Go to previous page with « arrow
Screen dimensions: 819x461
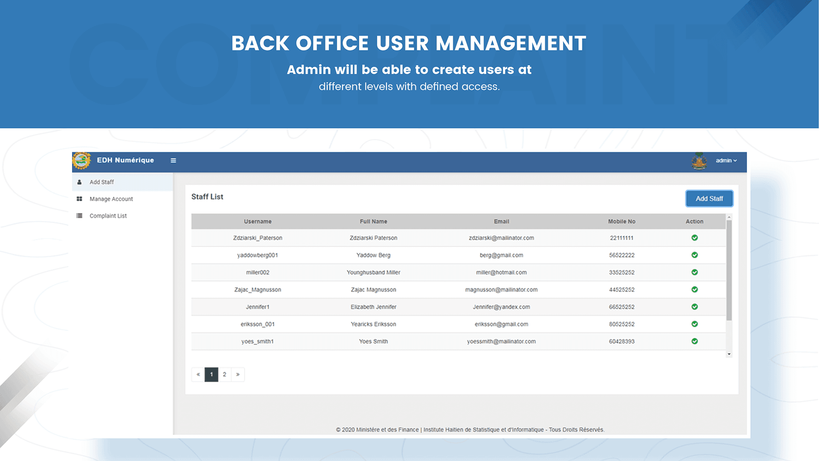(198, 374)
